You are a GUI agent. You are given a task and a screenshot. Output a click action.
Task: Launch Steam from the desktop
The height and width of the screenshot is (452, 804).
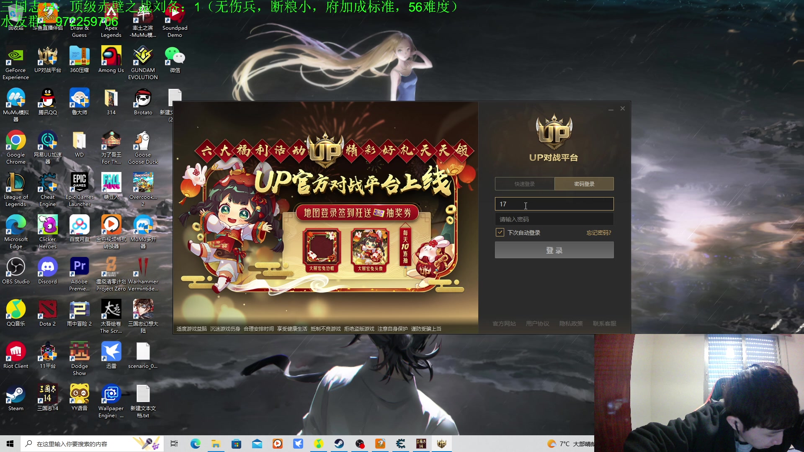16,398
